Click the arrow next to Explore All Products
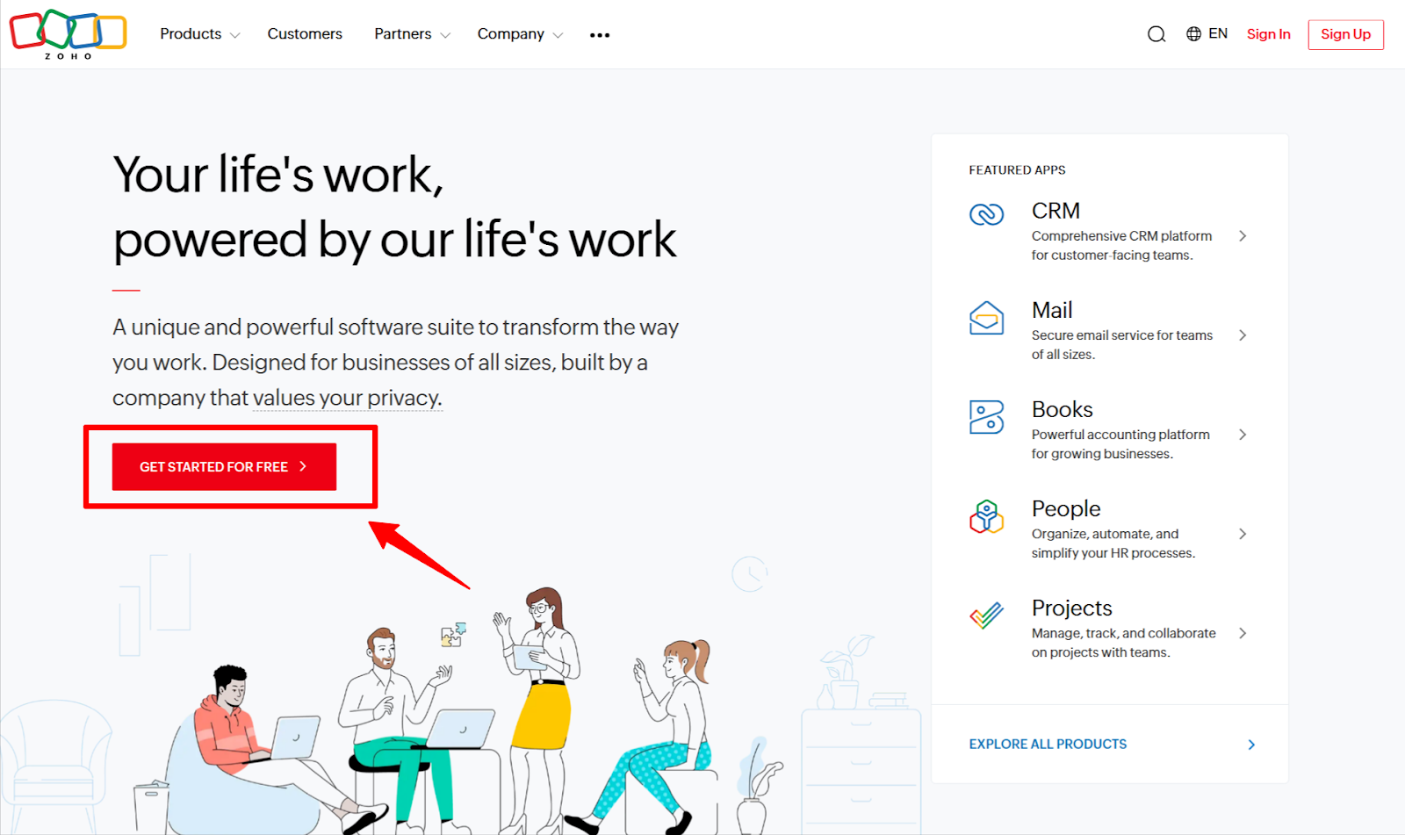The image size is (1405, 835). (x=1251, y=745)
